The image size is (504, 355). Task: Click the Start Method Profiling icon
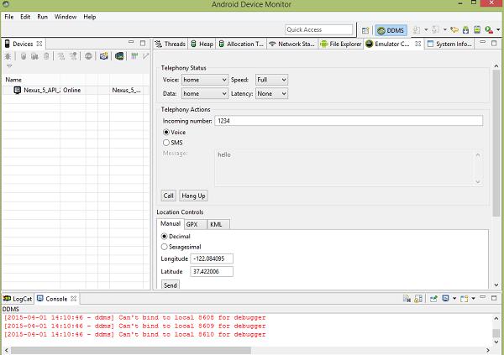click(x=73, y=56)
